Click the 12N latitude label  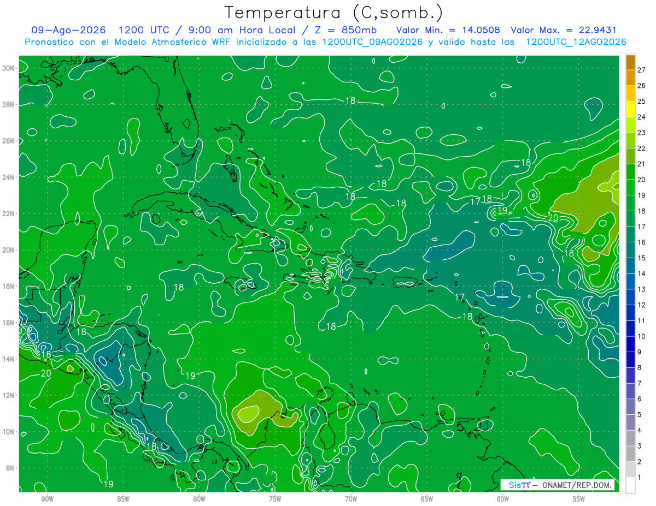coord(8,396)
